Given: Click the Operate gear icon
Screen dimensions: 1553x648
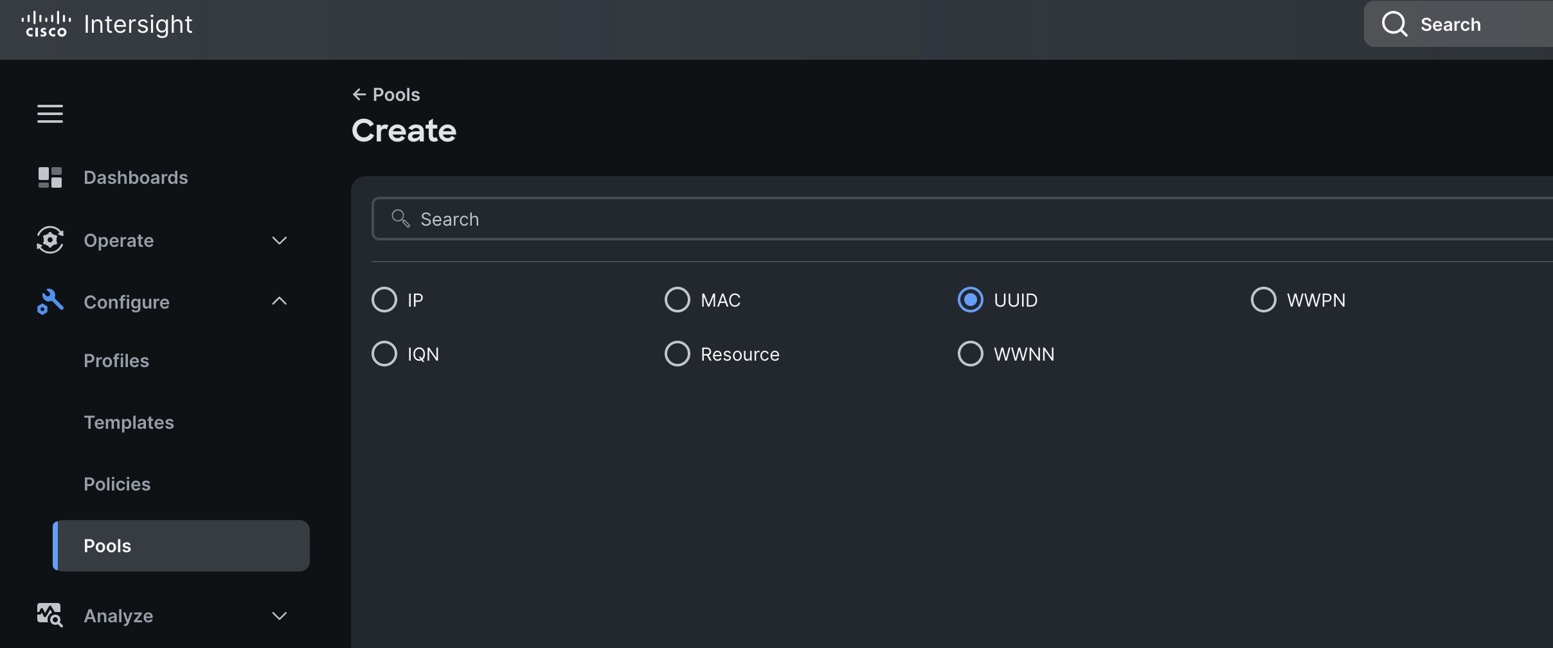Looking at the screenshot, I should point(49,240).
